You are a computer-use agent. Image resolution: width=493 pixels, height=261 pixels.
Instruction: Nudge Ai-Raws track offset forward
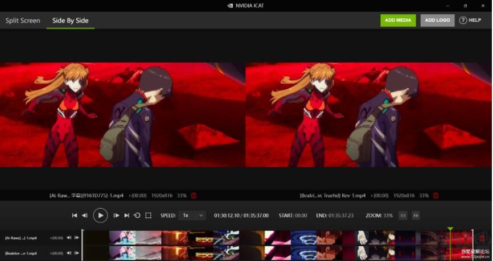click(76, 238)
